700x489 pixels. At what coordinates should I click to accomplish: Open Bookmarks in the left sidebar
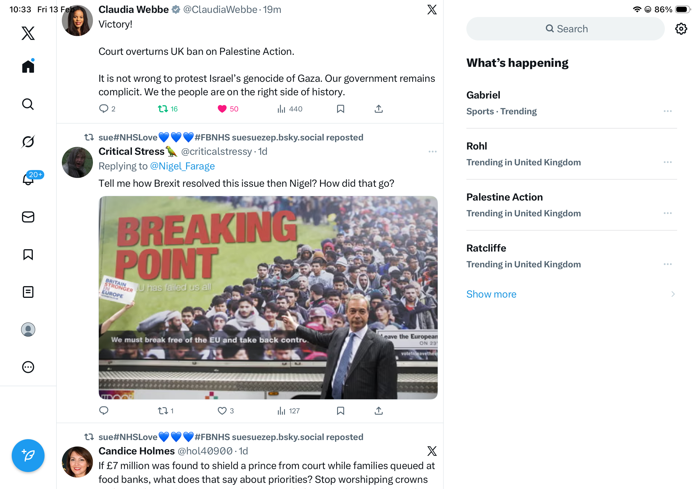pyautogui.click(x=28, y=254)
